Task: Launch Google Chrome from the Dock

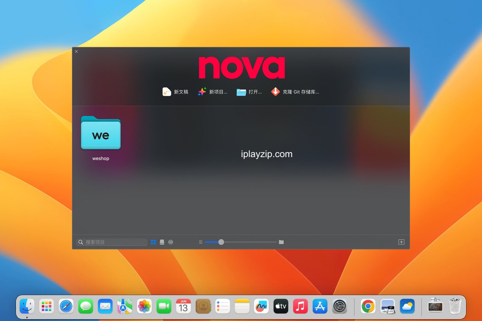Action: [368, 307]
